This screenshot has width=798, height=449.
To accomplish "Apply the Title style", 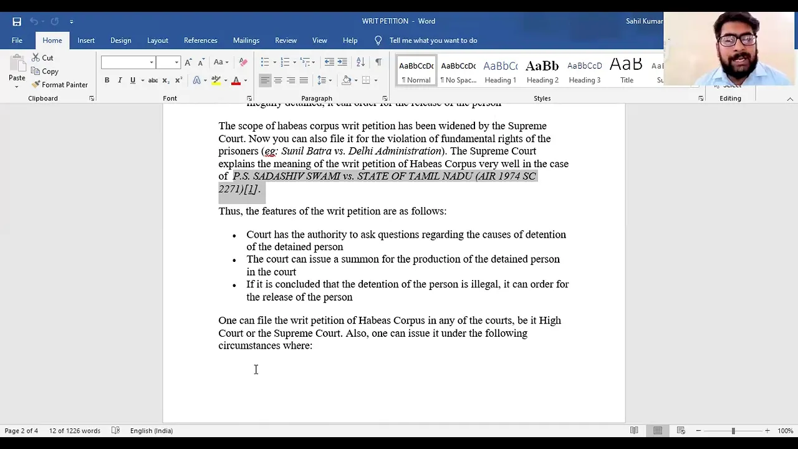I will pos(627,70).
